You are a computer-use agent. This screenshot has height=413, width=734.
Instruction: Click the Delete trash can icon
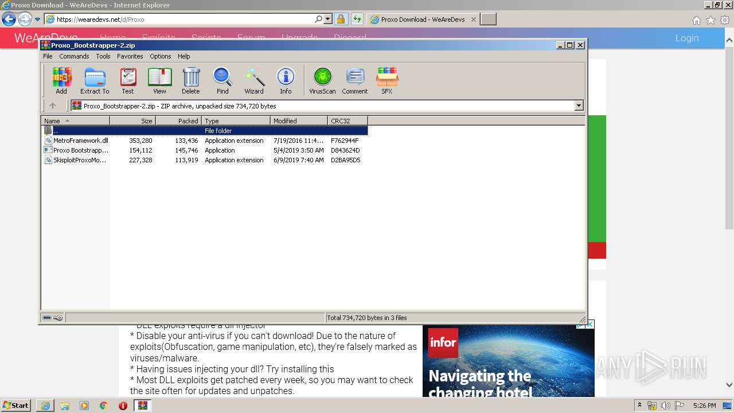191,80
